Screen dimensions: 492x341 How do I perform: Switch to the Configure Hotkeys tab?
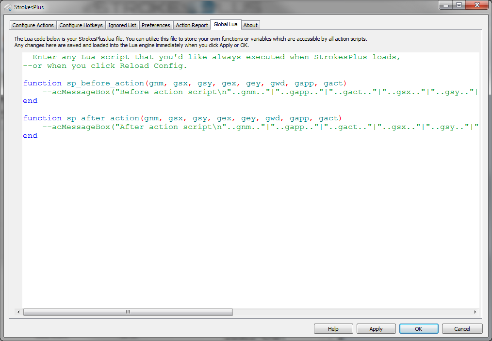pyautogui.click(x=81, y=25)
